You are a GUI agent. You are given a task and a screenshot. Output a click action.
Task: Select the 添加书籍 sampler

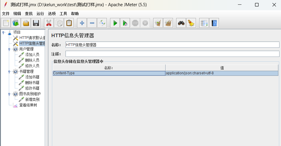[32, 77]
